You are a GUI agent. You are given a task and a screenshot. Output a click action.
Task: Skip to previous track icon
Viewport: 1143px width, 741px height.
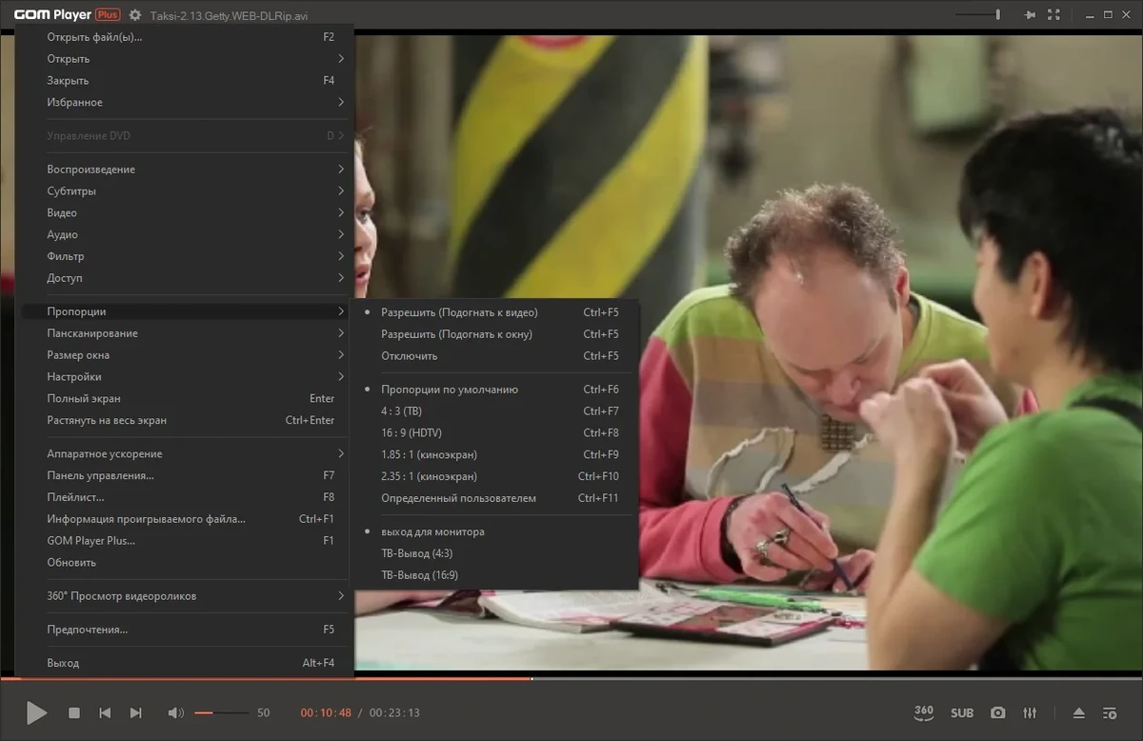pos(106,712)
